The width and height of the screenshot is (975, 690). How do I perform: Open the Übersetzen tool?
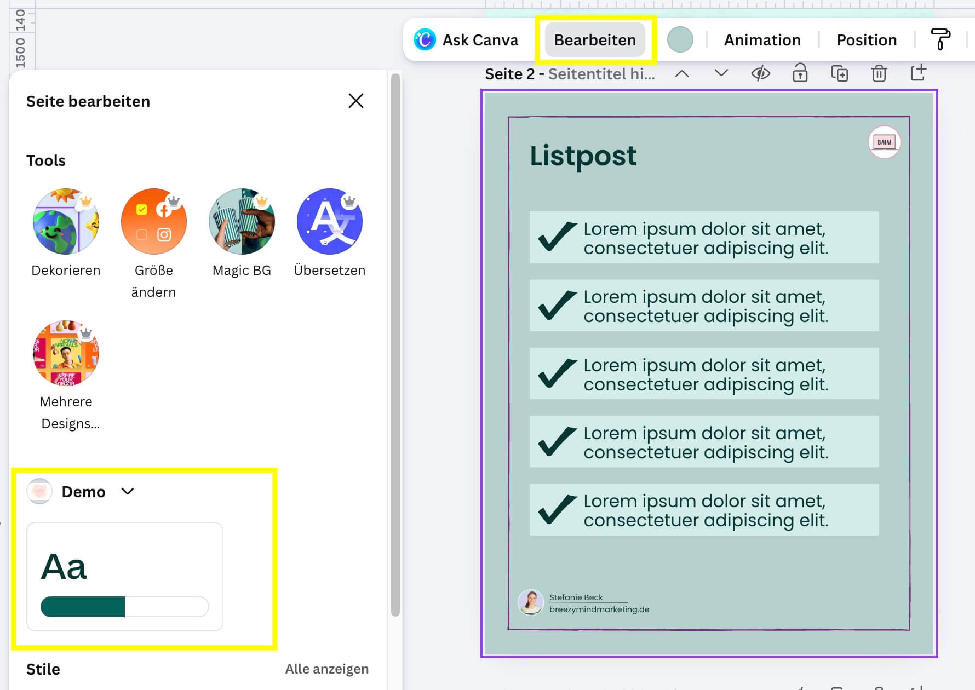[x=329, y=222]
